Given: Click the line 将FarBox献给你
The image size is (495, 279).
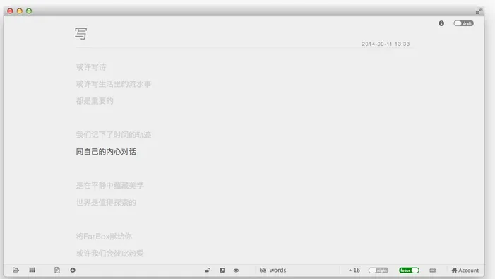Looking at the screenshot, I should [x=104, y=237].
